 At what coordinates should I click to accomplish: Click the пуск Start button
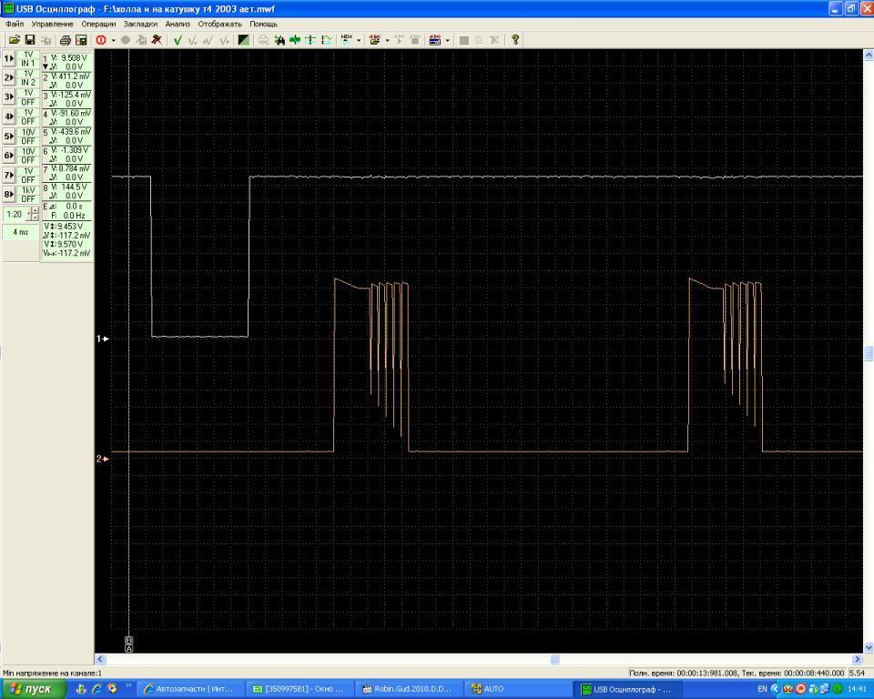(34, 689)
